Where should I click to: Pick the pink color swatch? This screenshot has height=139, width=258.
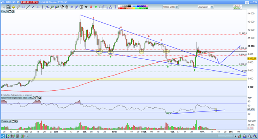(147, 6)
